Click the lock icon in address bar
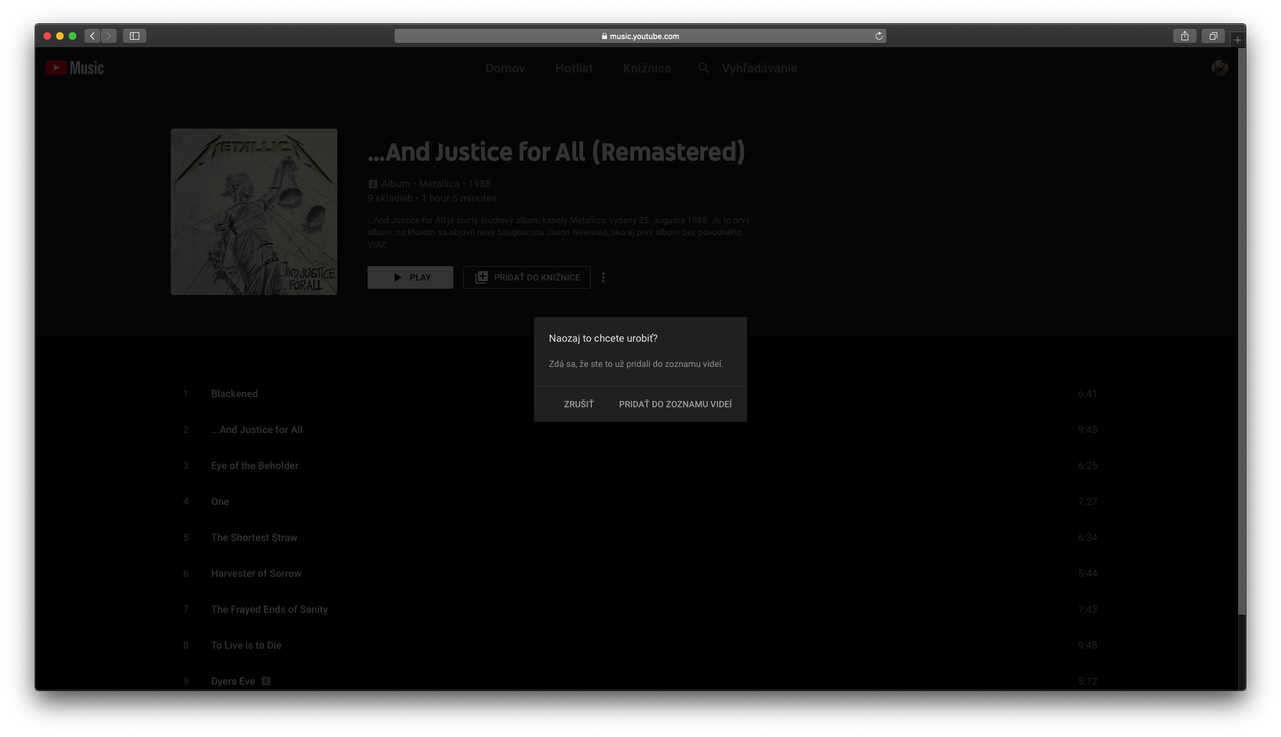 pyautogui.click(x=604, y=37)
